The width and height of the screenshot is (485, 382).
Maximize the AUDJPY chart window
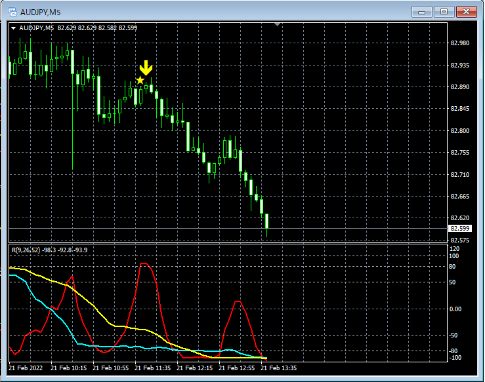tap(444, 12)
